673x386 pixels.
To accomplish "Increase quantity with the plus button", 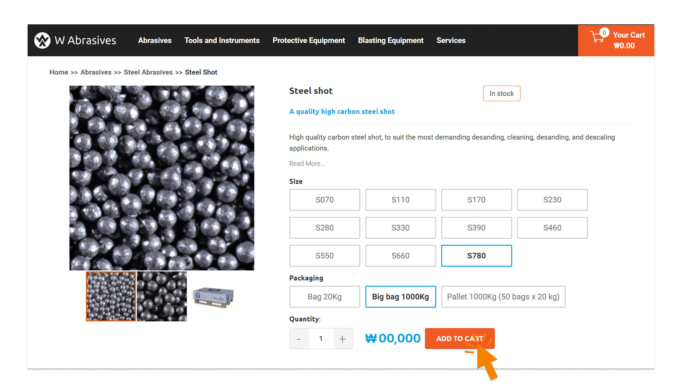I will [x=342, y=339].
